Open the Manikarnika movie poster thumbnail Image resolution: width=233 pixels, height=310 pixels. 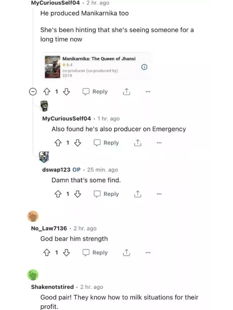52,67
